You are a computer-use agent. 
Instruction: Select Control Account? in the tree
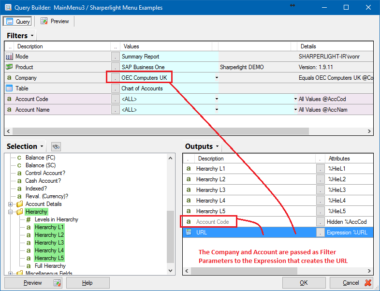(x=45, y=173)
